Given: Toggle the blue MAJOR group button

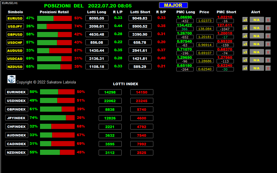Looking at the screenshot, I should point(173,5).
